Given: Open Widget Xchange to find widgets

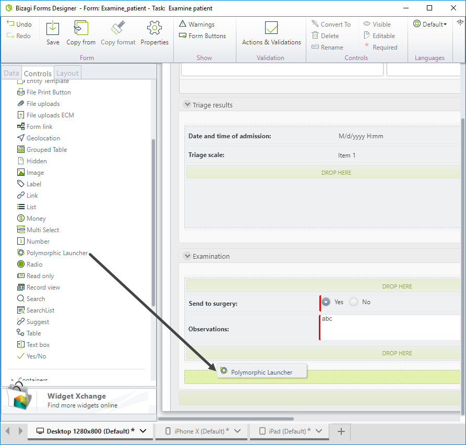Looking at the screenshot, I should click(x=79, y=401).
